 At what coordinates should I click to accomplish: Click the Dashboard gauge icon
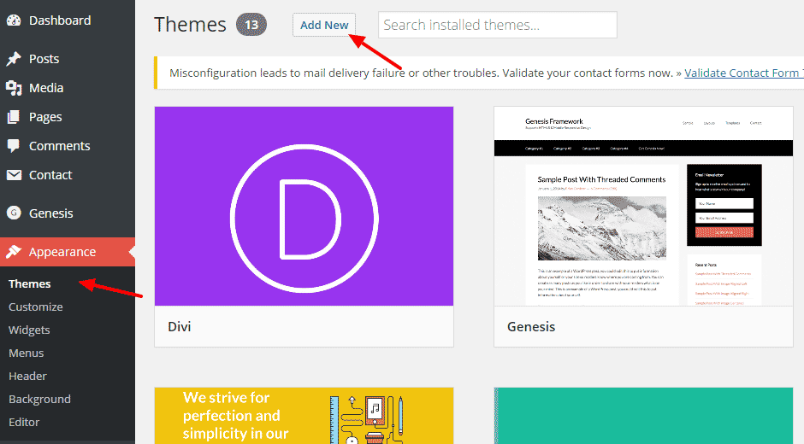coord(14,20)
